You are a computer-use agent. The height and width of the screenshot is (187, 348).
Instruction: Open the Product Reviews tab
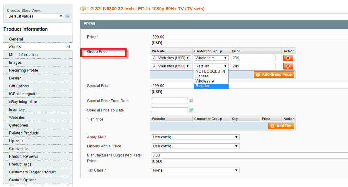pyautogui.click(x=38, y=156)
